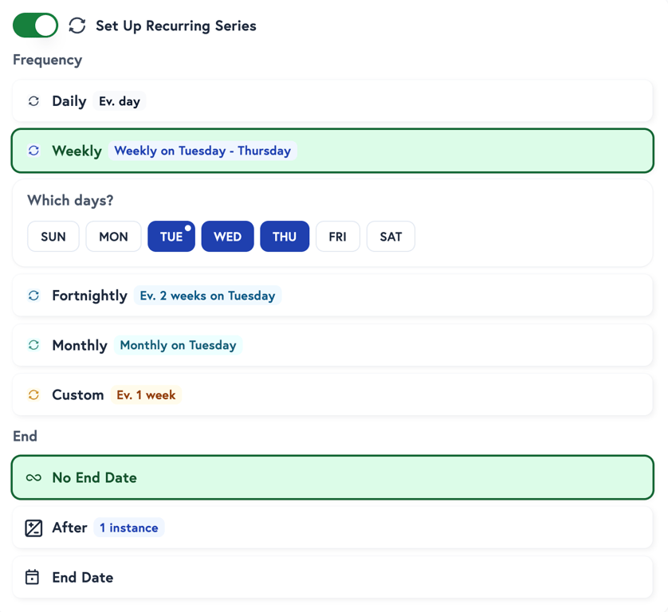Click the orange recycle icon beside Custom
The width and height of the screenshot is (668, 612).
[33, 394]
